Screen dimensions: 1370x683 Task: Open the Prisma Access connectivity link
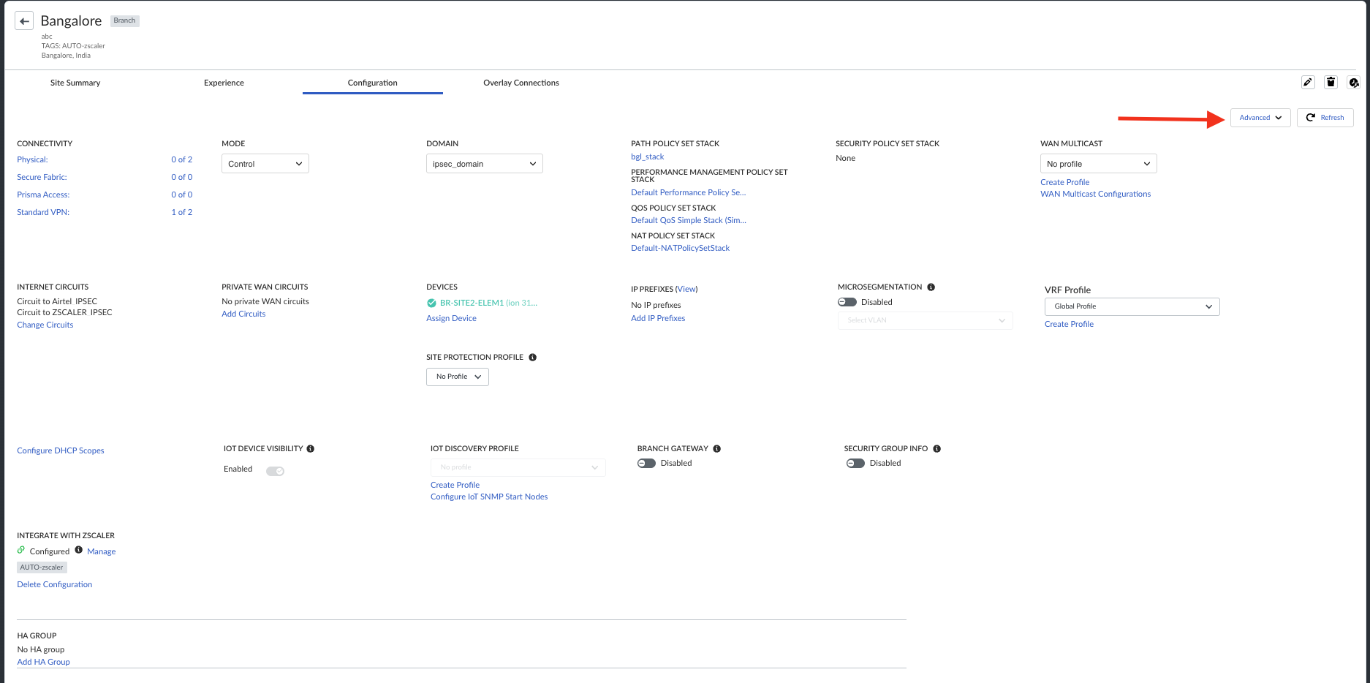click(44, 195)
